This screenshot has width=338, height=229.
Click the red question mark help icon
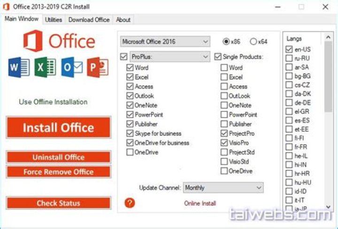[x=130, y=203]
